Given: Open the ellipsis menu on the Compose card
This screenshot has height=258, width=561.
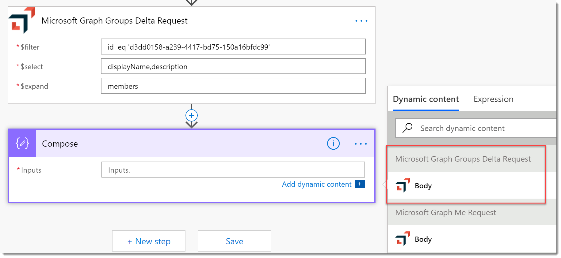Looking at the screenshot, I should click(x=361, y=144).
